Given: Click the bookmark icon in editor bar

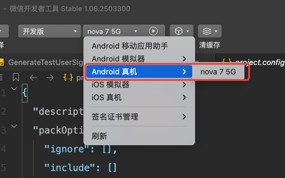Looking at the screenshot, I should click(16, 77).
